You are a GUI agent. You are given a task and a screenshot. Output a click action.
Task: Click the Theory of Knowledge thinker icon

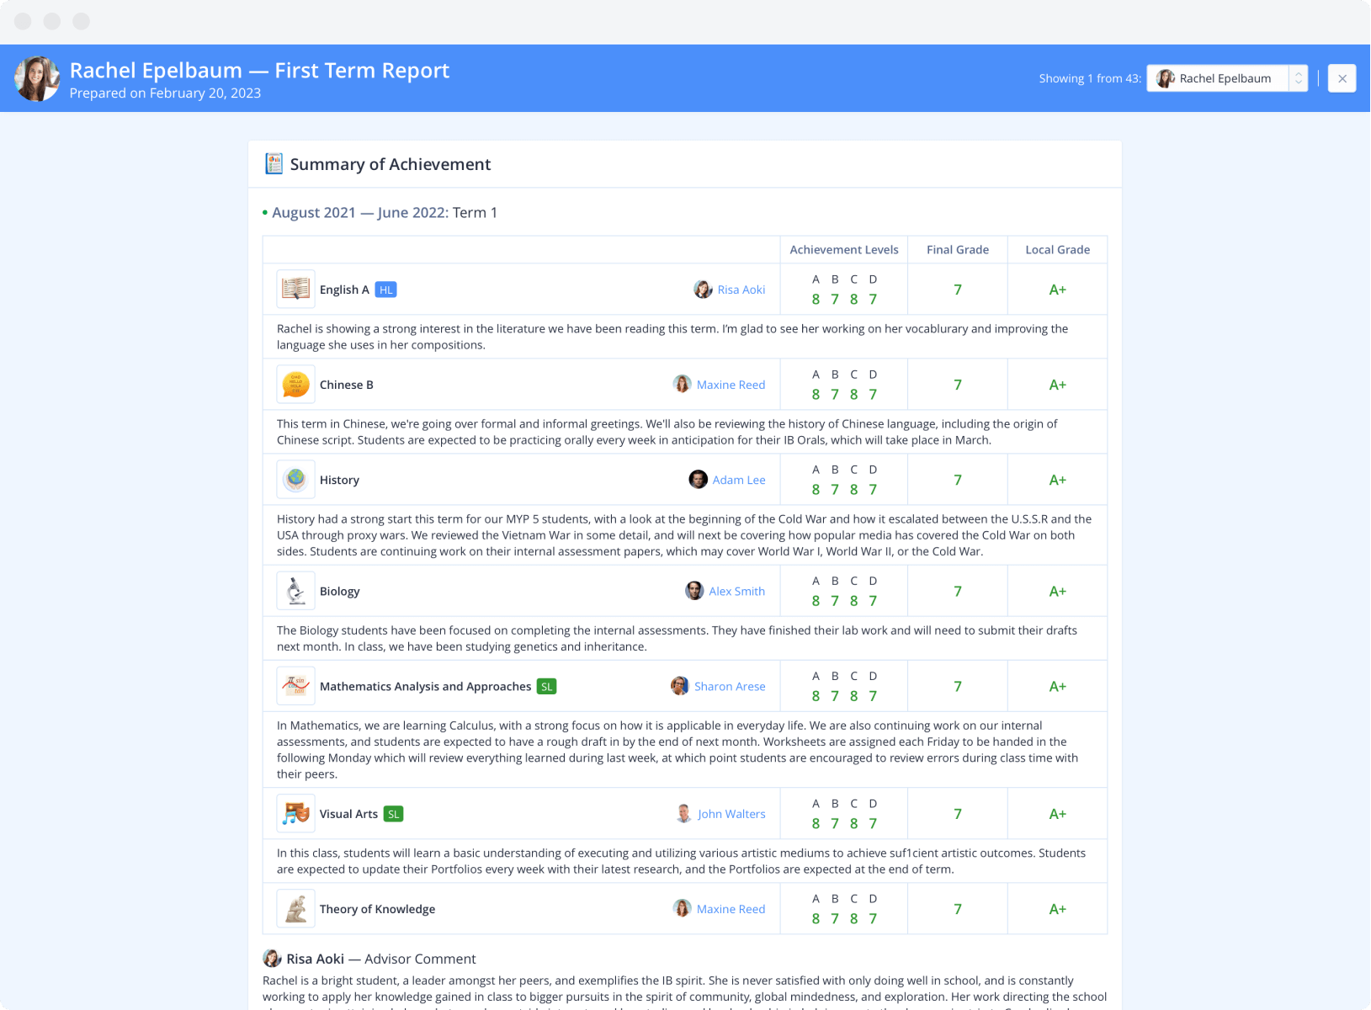pyautogui.click(x=295, y=909)
